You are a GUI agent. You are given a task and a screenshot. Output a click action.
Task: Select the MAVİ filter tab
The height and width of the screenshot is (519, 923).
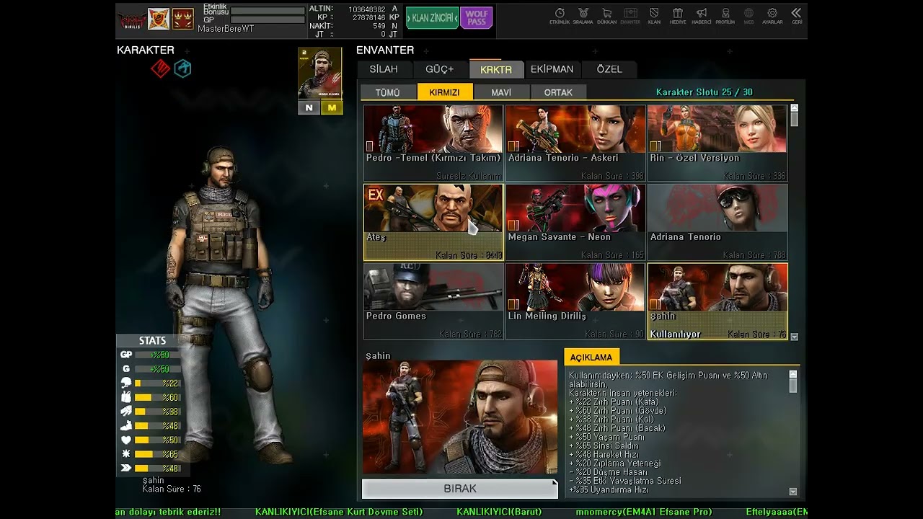click(501, 92)
